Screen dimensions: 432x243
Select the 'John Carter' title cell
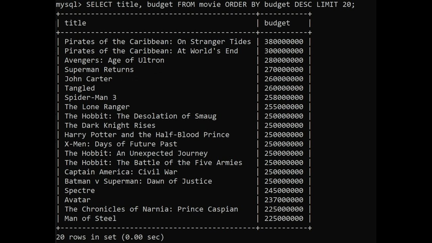88,79
